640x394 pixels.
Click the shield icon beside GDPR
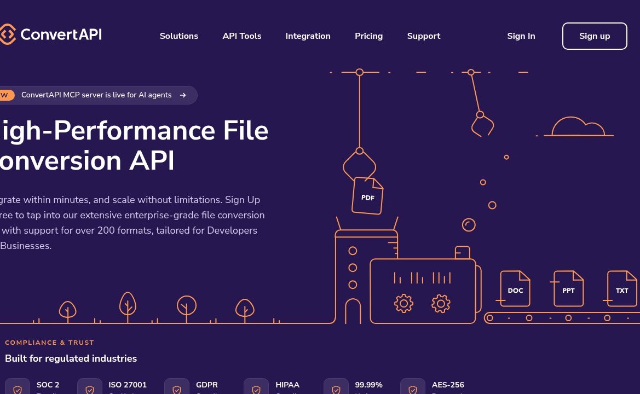tap(177, 389)
